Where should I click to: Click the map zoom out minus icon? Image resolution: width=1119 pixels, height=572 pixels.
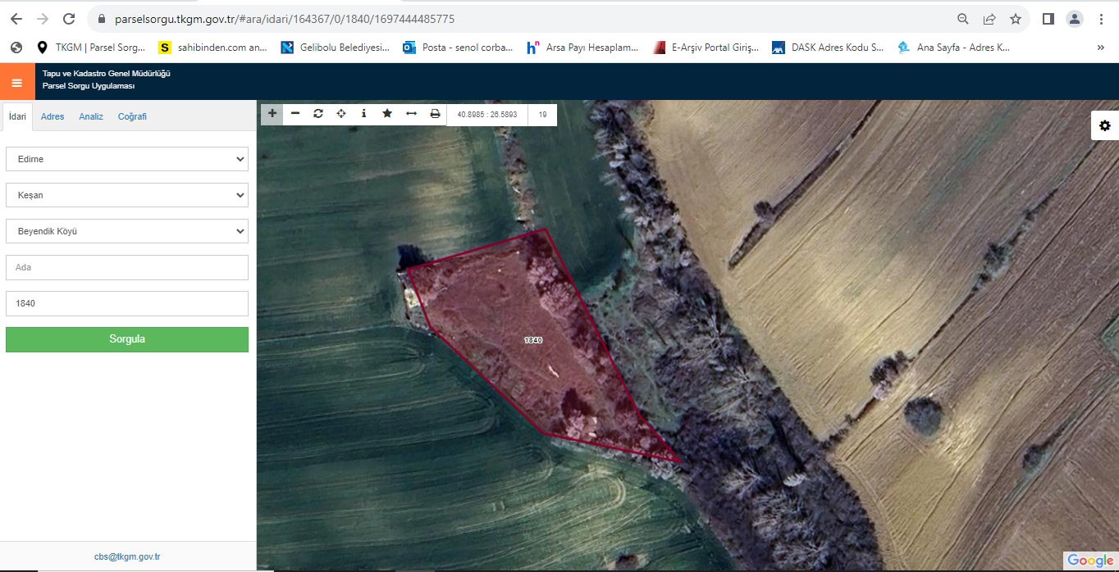(x=295, y=114)
